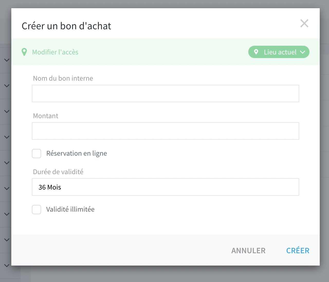This screenshot has width=329, height=282.
Task: Enable the Réservation en ligne checkbox
Action: point(36,154)
